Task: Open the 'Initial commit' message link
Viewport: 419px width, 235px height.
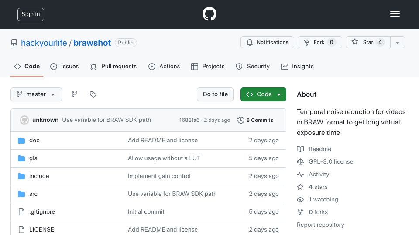Action: (146, 212)
